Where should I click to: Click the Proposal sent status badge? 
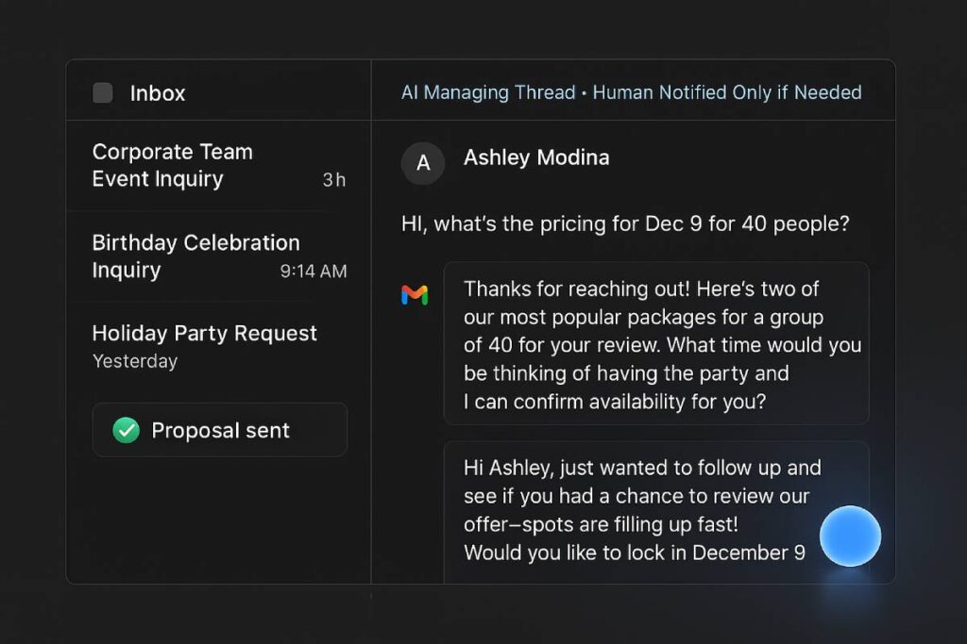pos(220,431)
